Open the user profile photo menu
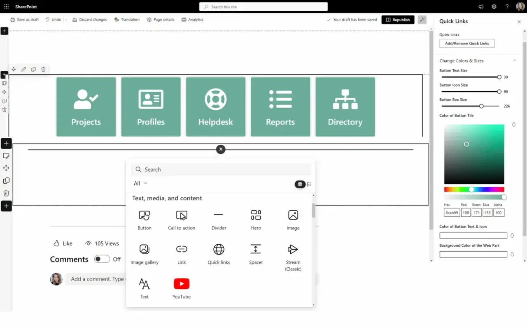This screenshot has height=329, width=527. [x=520, y=7]
